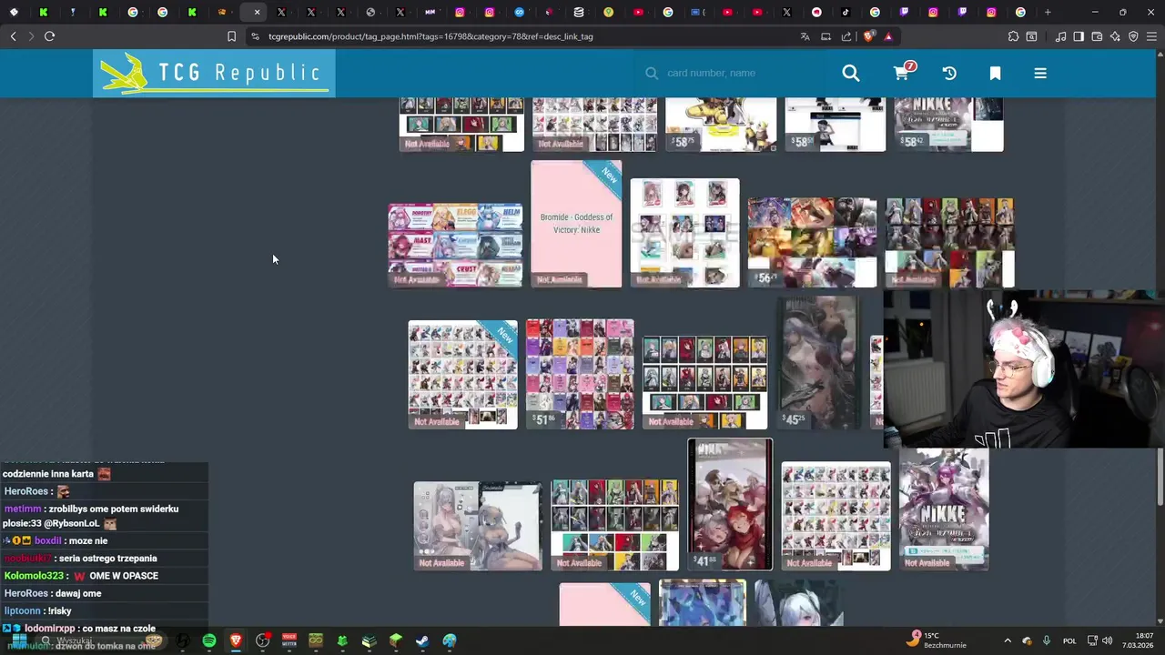
Task: Open Brave Rewards triangle icon
Action: click(x=888, y=36)
